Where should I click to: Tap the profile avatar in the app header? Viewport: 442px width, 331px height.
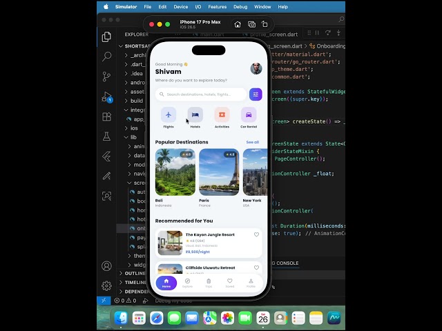pyautogui.click(x=256, y=69)
